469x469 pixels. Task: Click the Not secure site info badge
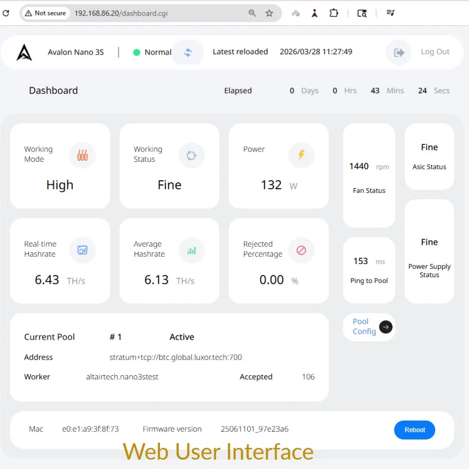pyautogui.click(x=46, y=13)
